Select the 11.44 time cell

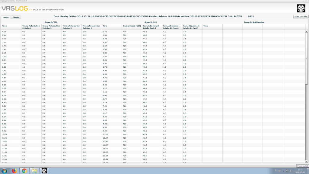click(x=5, y=149)
